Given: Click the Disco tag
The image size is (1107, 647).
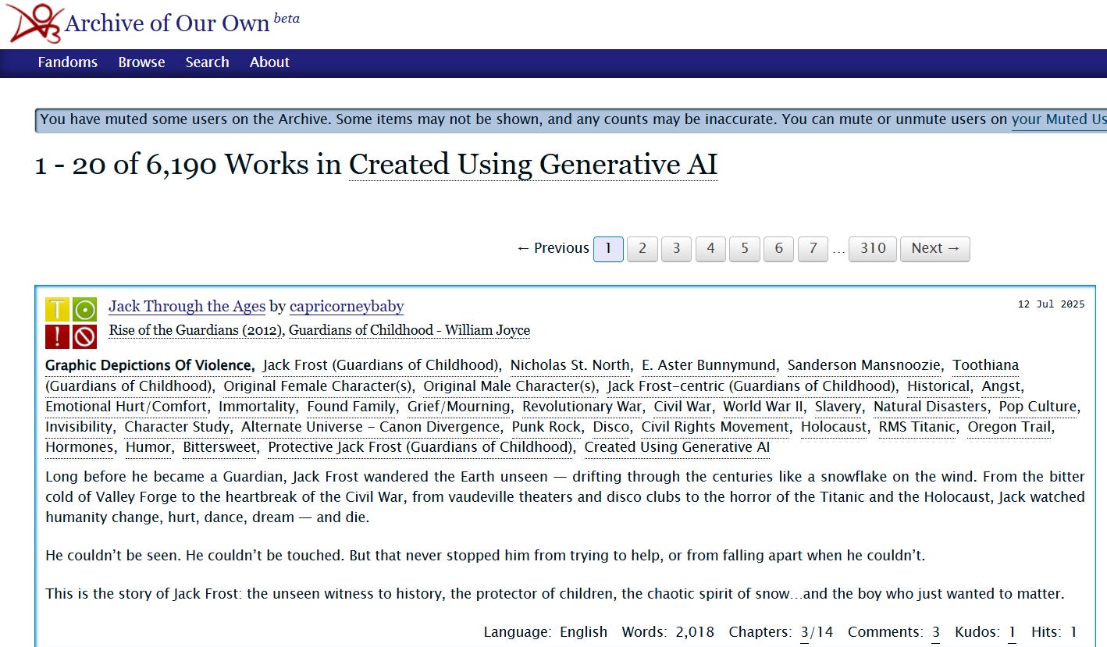Looking at the screenshot, I should click(x=611, y=427).
